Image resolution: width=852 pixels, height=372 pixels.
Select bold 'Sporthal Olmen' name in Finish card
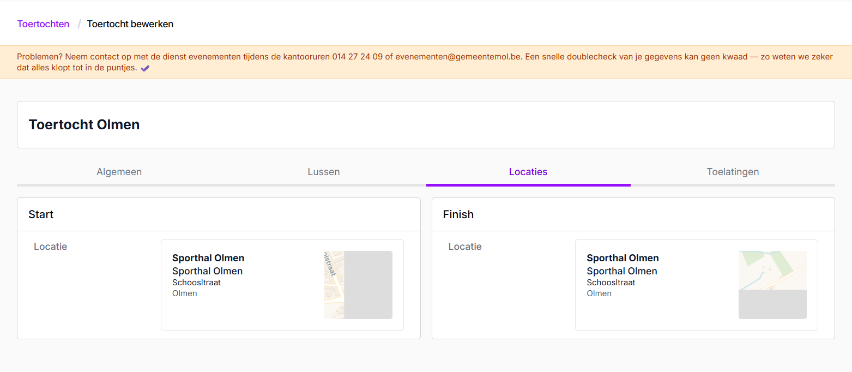(x=623, y=258)
